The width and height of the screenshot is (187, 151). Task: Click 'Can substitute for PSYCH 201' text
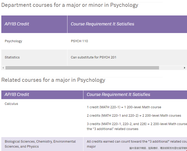point(93,57)
